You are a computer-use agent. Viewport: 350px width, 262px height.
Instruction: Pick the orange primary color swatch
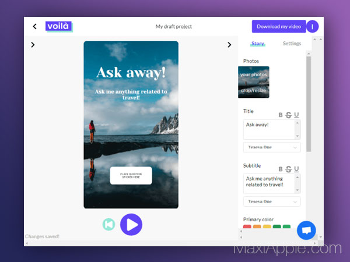coord(257,226)
